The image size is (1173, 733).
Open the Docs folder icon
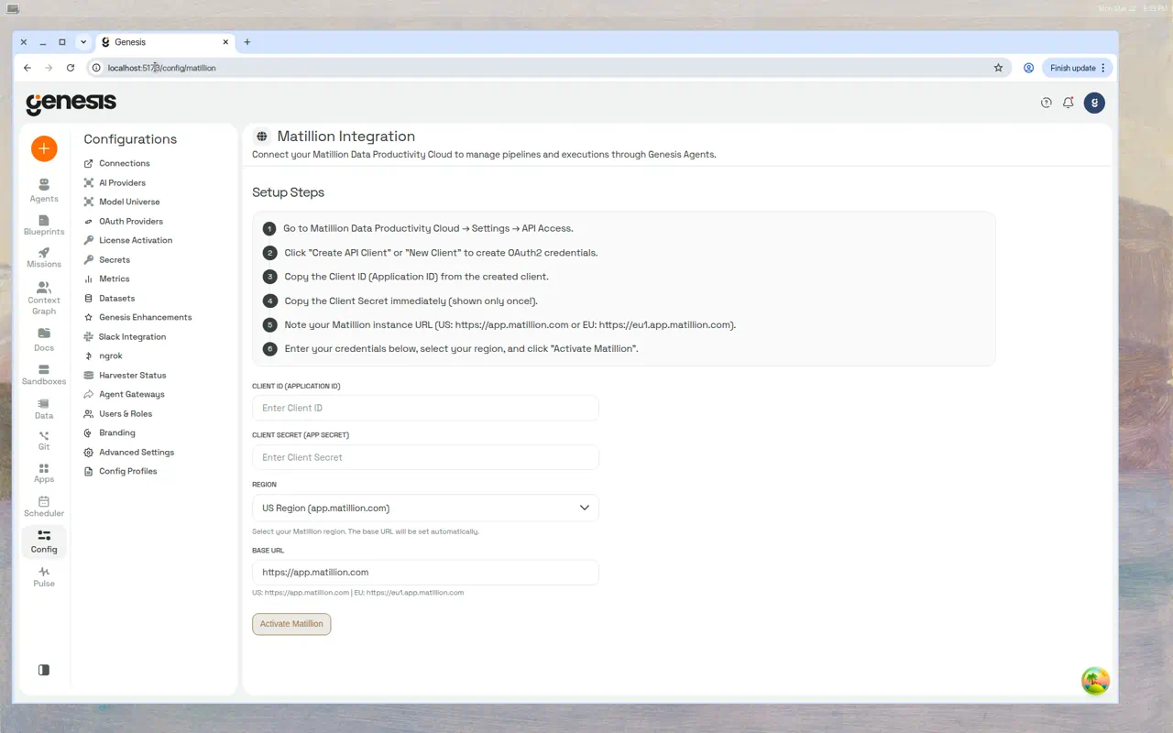44,339
